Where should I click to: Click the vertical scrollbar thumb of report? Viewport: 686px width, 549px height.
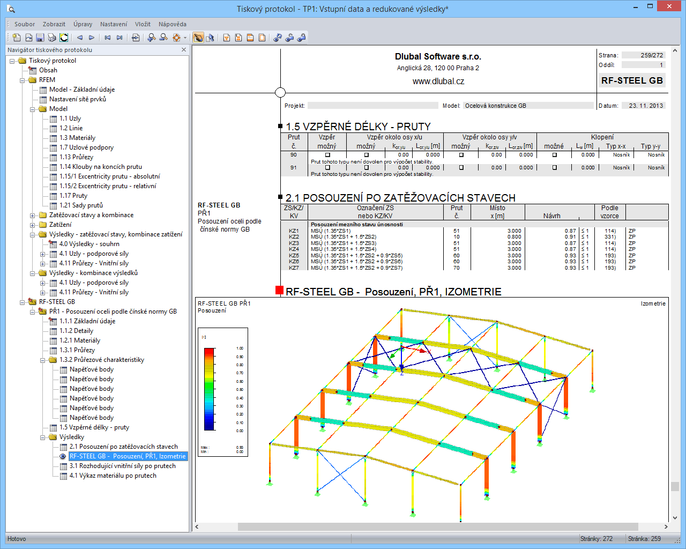(x=675, y=486)
